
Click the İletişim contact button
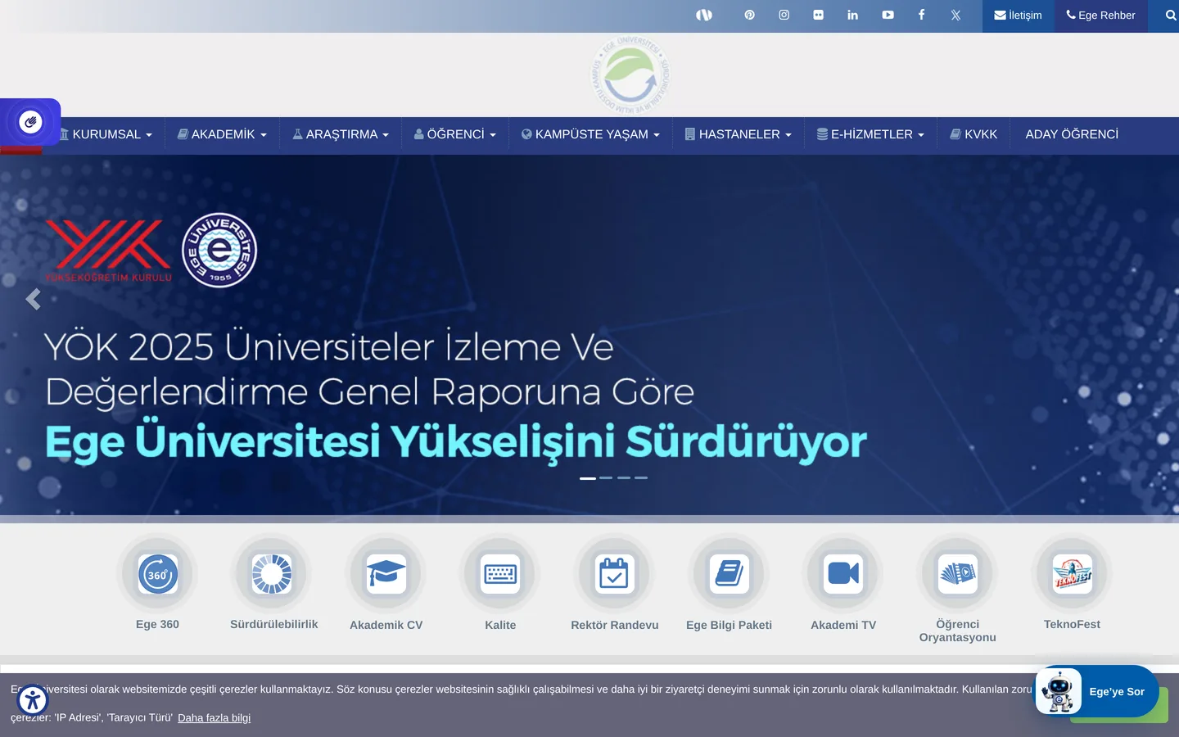tap(1018, 16)
